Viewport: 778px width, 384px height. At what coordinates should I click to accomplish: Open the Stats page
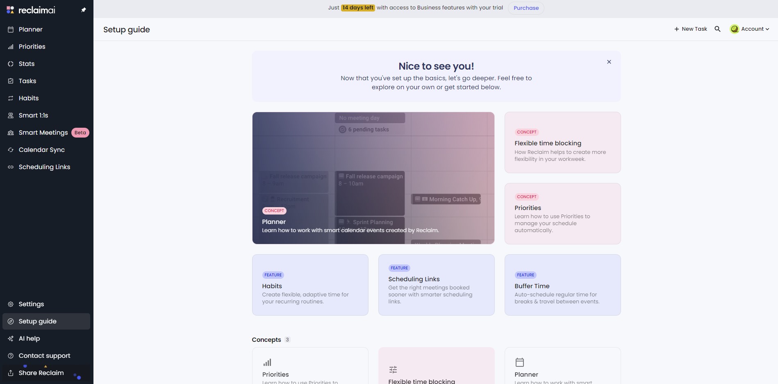pyautogui.click(x=46, y=64)
